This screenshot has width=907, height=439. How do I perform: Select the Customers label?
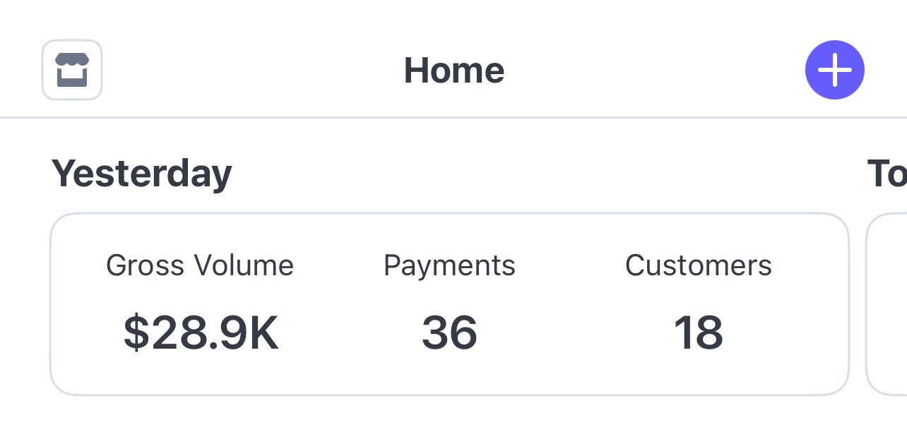coord(699,265)
